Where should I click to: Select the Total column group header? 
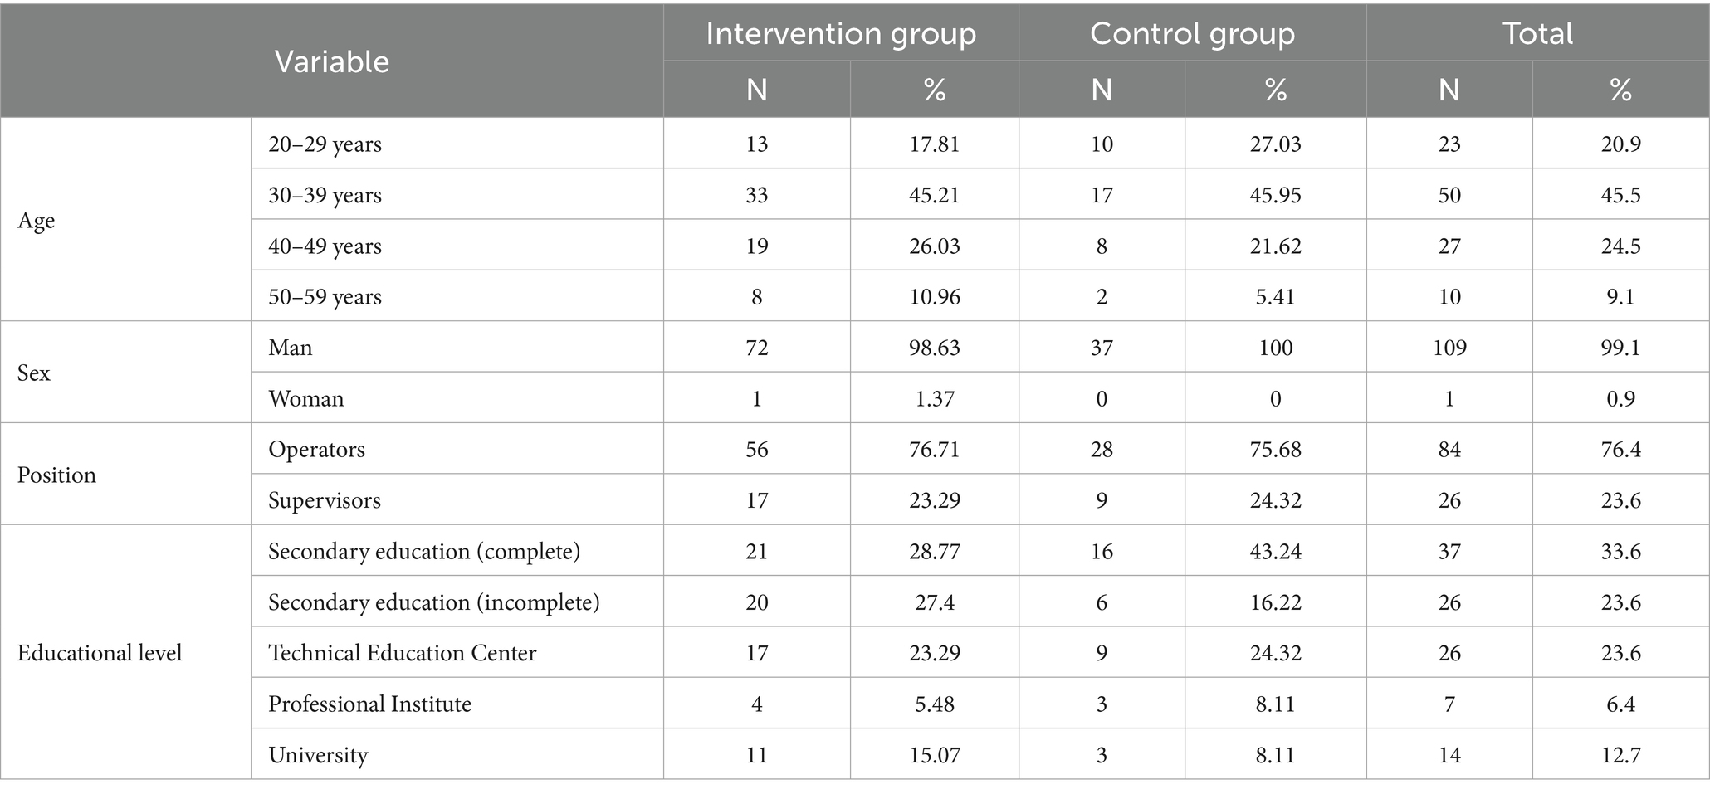point(1537,34)
